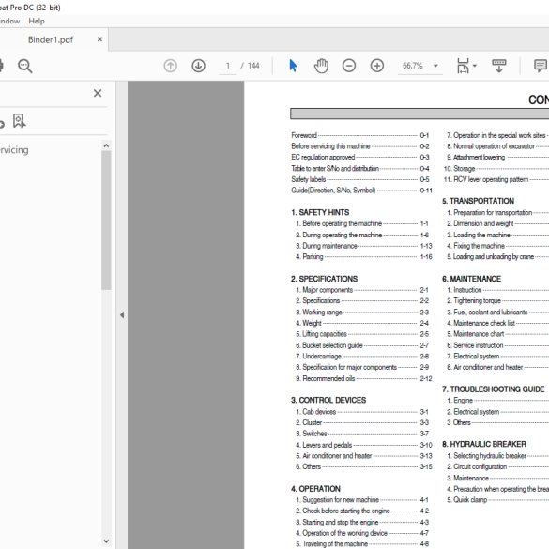Collapse the navigation pane with the arrow
Image resolution: width=549 pixels, height=549 pixels.
[122, 315]
